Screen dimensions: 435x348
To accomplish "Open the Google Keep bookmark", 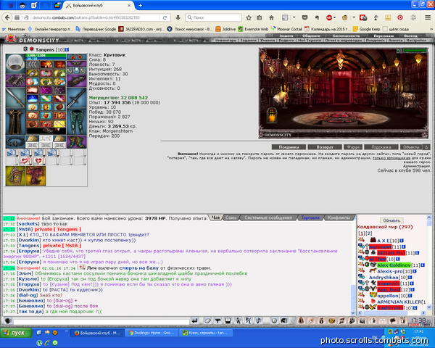I will click(x=367, y=29).
